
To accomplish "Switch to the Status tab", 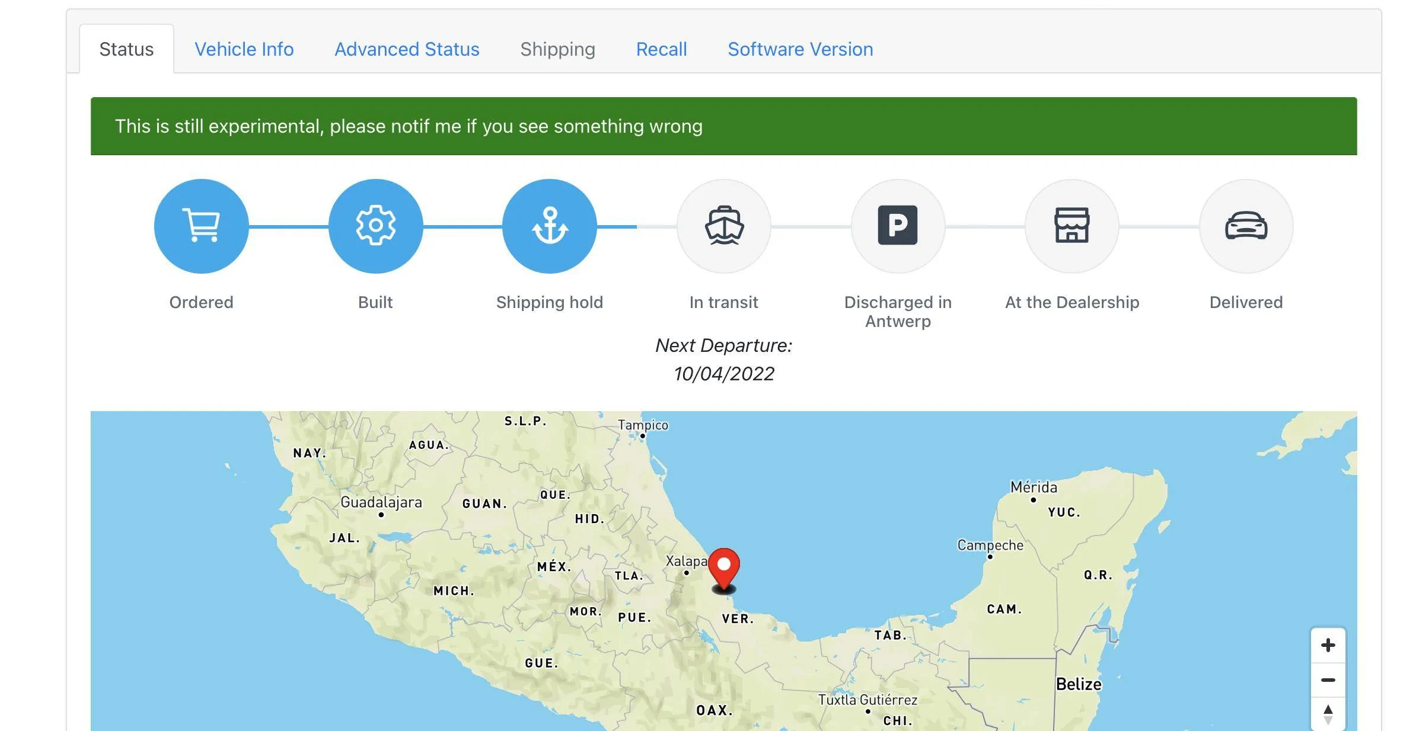I will [x=126, y=49].
